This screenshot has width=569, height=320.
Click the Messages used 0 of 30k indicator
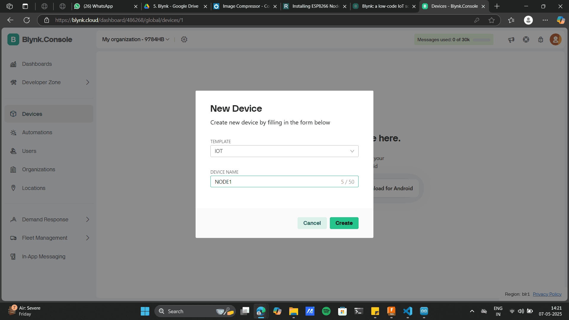(x=454, y=40)
